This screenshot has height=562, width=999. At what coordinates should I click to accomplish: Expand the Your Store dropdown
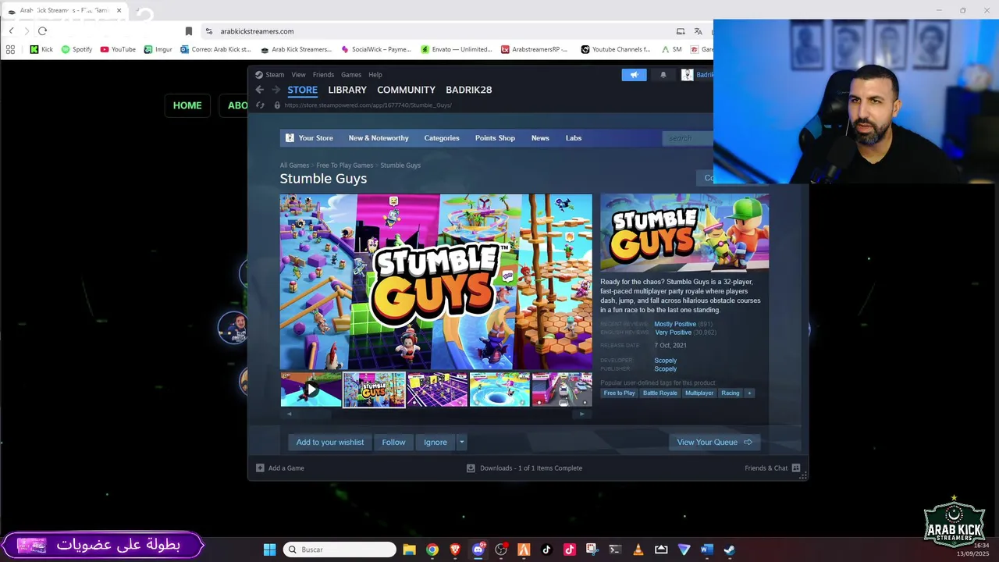point(315,138)
